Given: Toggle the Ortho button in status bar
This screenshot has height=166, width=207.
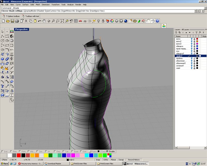Looking at the screenshot, I should click(106, 160).
